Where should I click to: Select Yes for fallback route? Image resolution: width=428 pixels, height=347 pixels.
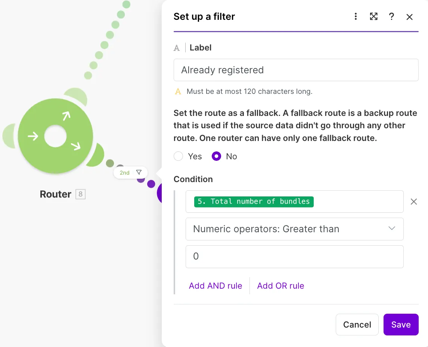pyautogui.click(x=178, y=156)
